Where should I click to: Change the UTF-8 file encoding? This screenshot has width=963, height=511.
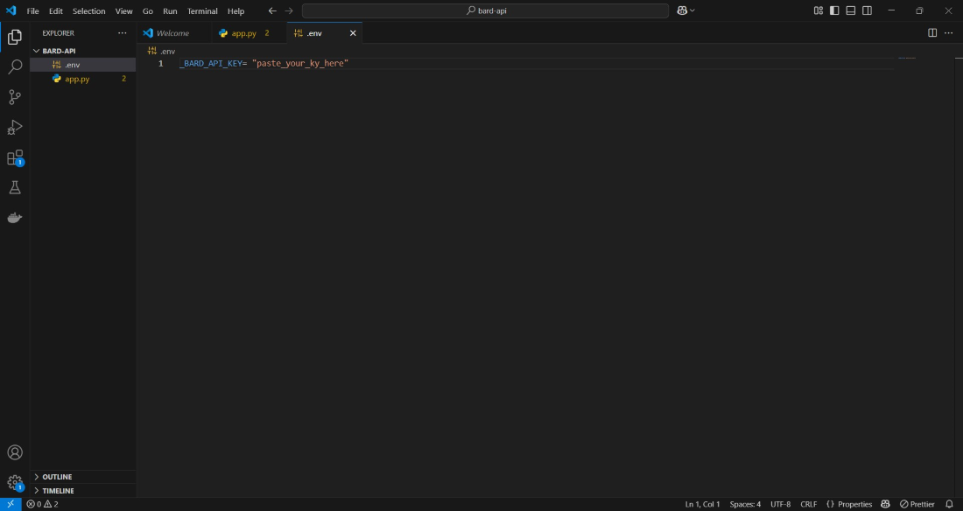coord(781,504)
